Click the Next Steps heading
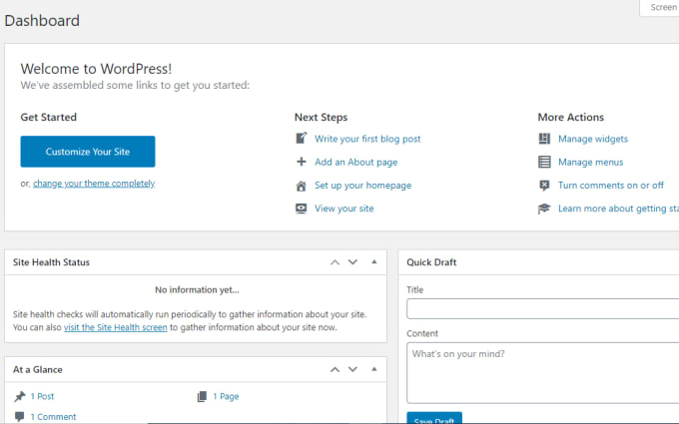The image size is (679, 424). pos(321,118)
